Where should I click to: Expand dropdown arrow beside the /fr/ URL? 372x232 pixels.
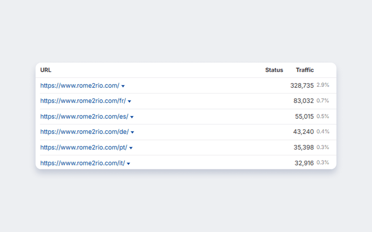(129, 102)
